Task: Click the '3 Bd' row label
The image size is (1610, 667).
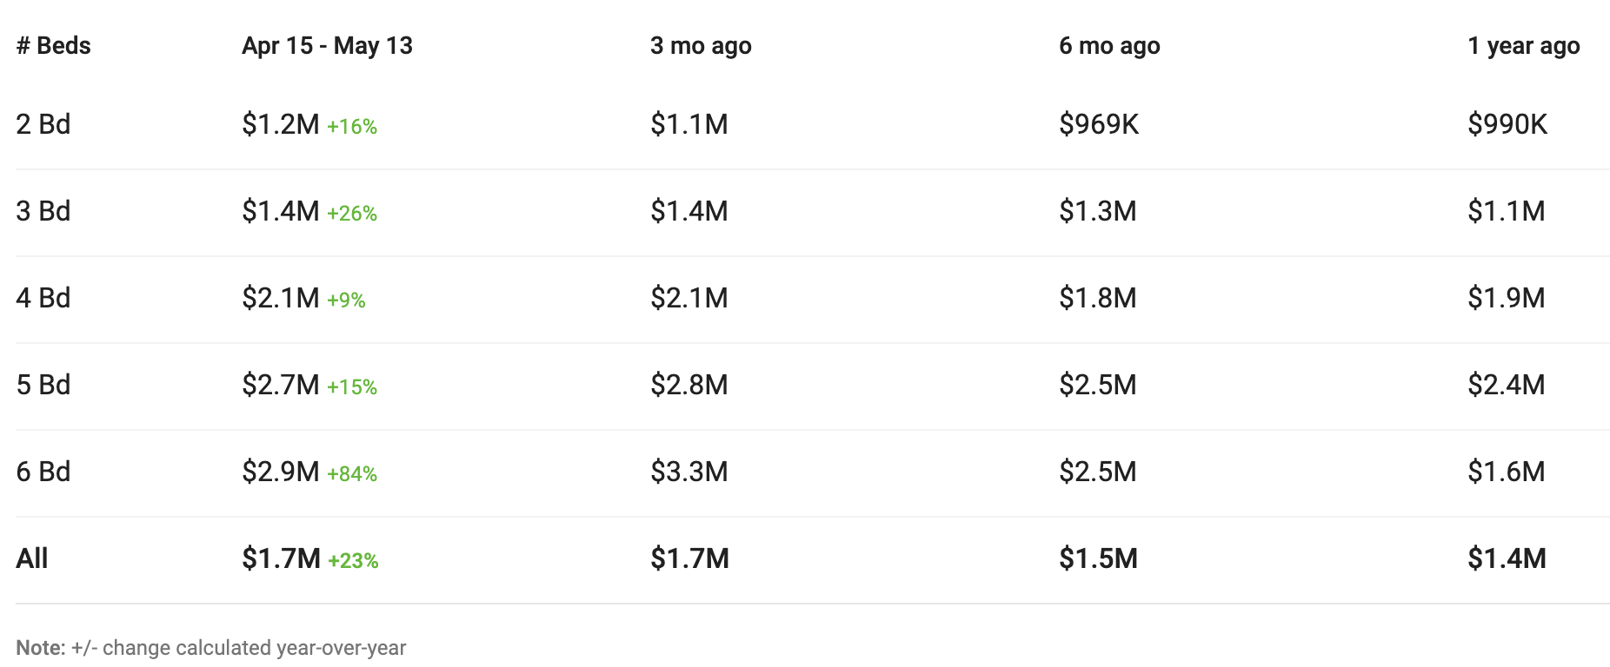Action: pos(43,211)
